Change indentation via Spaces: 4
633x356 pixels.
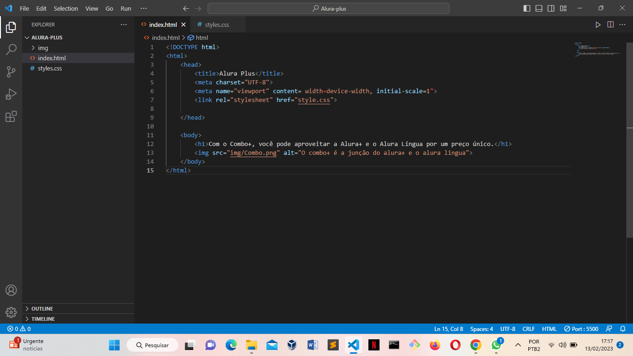(x=481, y=329)
